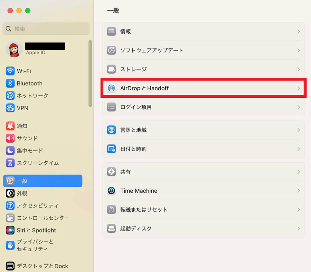311x272 pixels.
Task: Click the 集中モード moon icon
Action: (10, 151)
